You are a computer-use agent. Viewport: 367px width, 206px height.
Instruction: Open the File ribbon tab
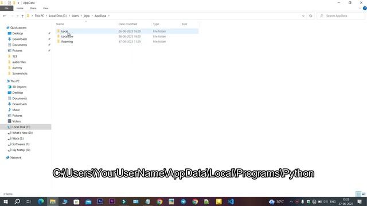[6, 8]
